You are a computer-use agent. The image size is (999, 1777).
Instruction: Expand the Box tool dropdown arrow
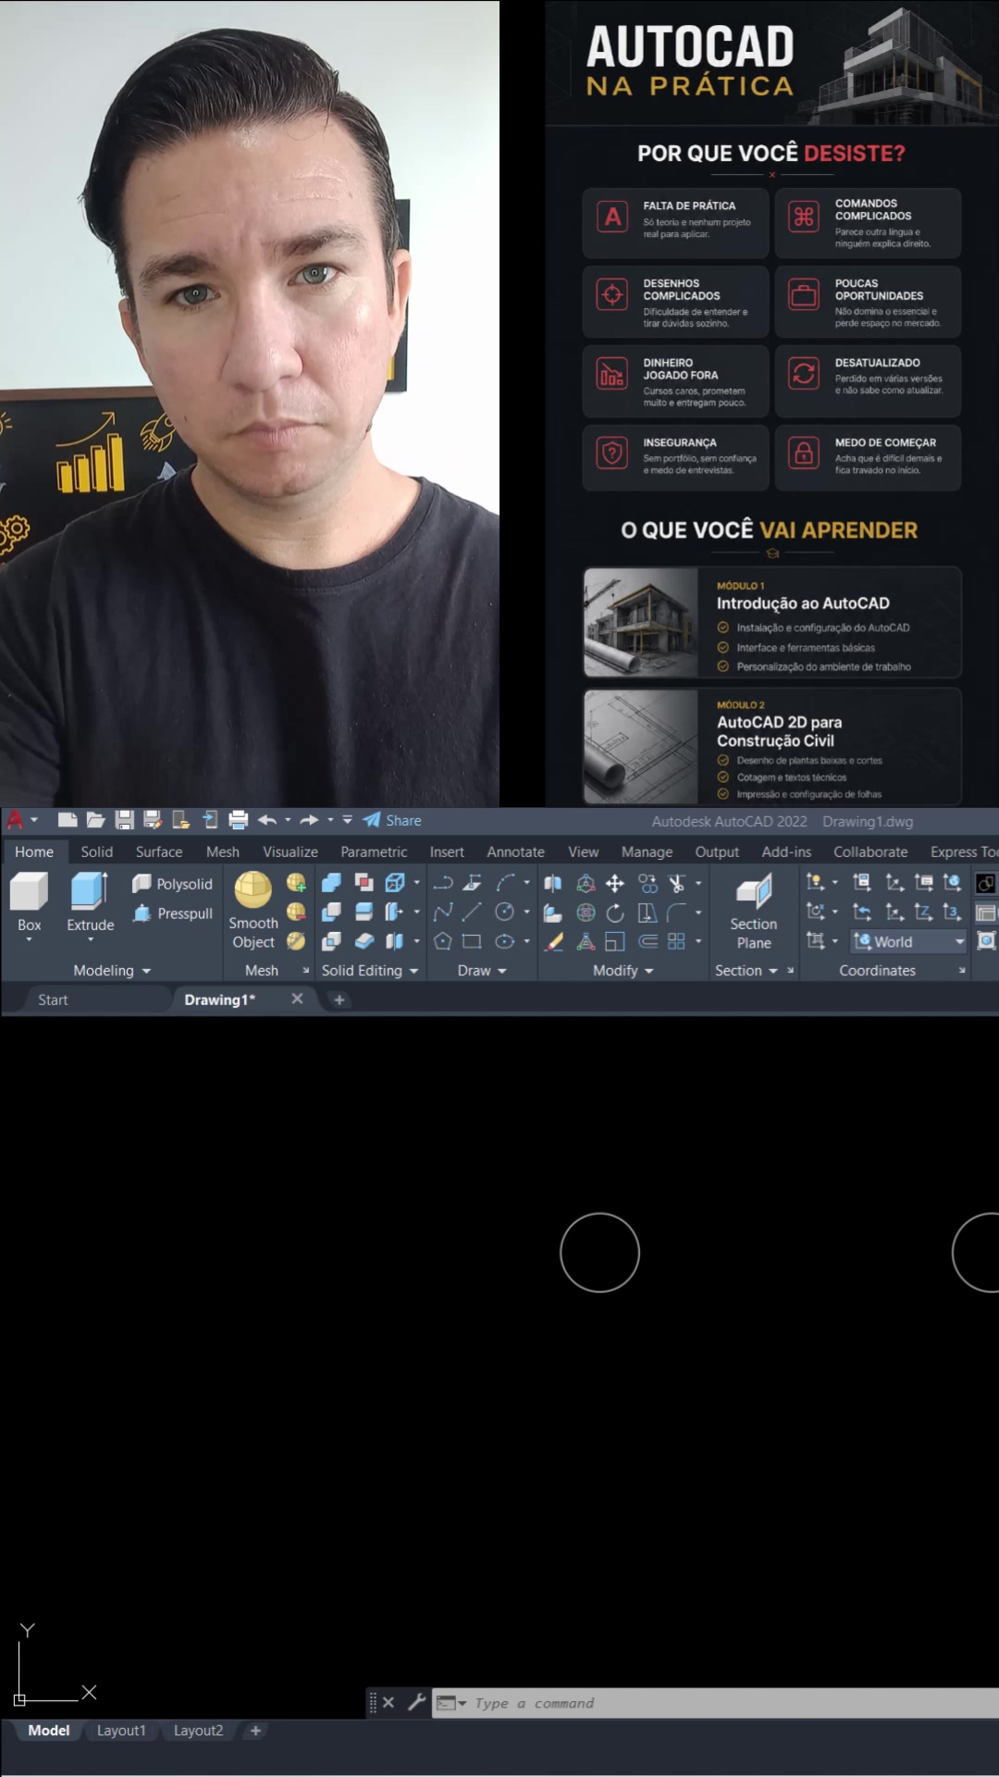(29, 940)
